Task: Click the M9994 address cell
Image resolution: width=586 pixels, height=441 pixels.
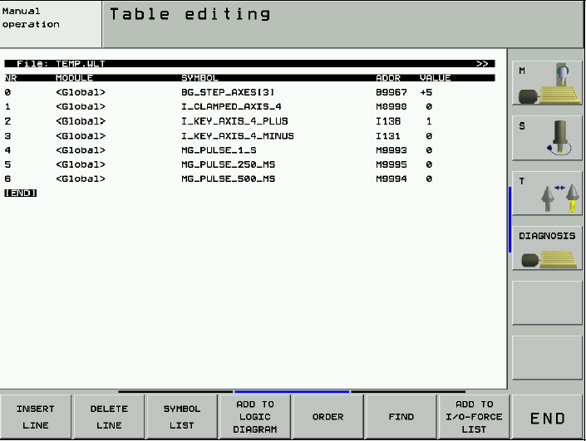Action: tap(390, 179)
